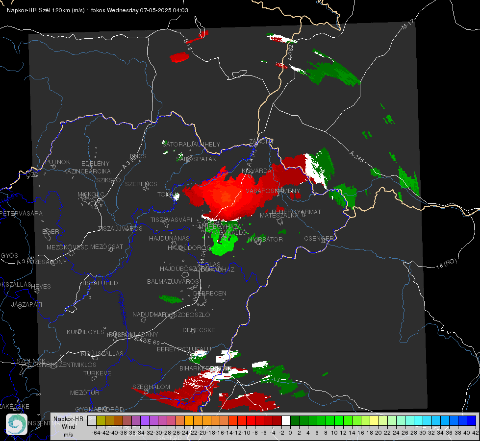Click the '18 (RO)' road label
480x441 pixels.
446,264
